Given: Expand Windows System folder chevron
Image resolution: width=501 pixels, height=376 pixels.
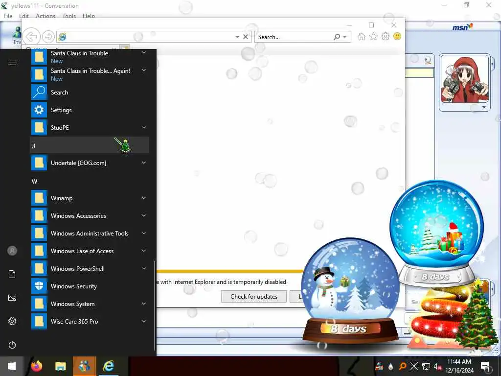Looking at the screenshot, I should pyautogui.click(x=144, y=304).
